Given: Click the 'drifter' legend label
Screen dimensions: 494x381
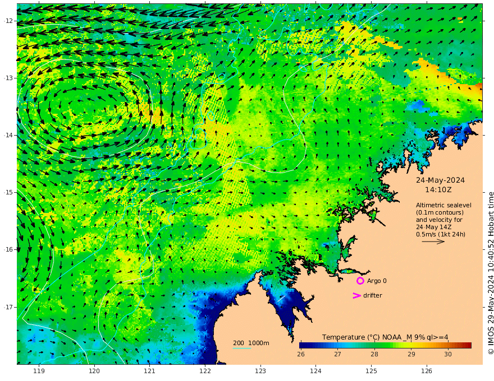Looking at the screenshot, I should (372, 295).
